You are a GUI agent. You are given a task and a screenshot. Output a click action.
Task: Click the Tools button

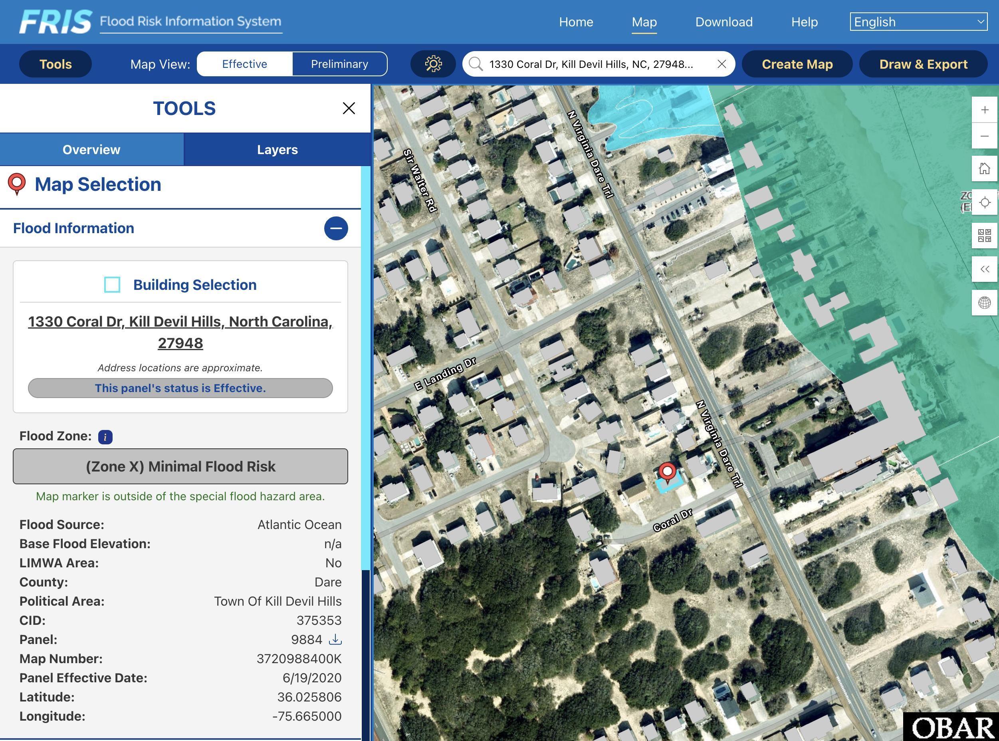coord(55,64)
